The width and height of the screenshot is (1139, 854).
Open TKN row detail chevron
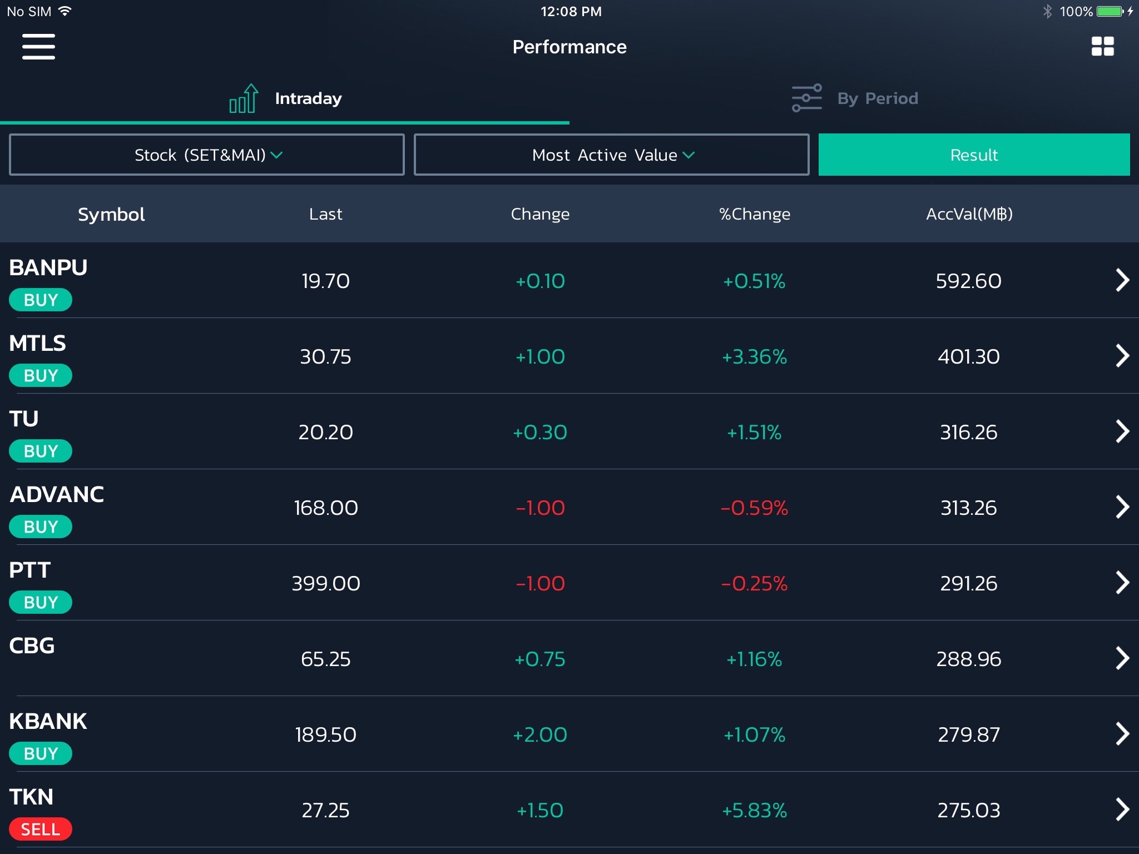pyautogui.click(x=1122, y=810)
